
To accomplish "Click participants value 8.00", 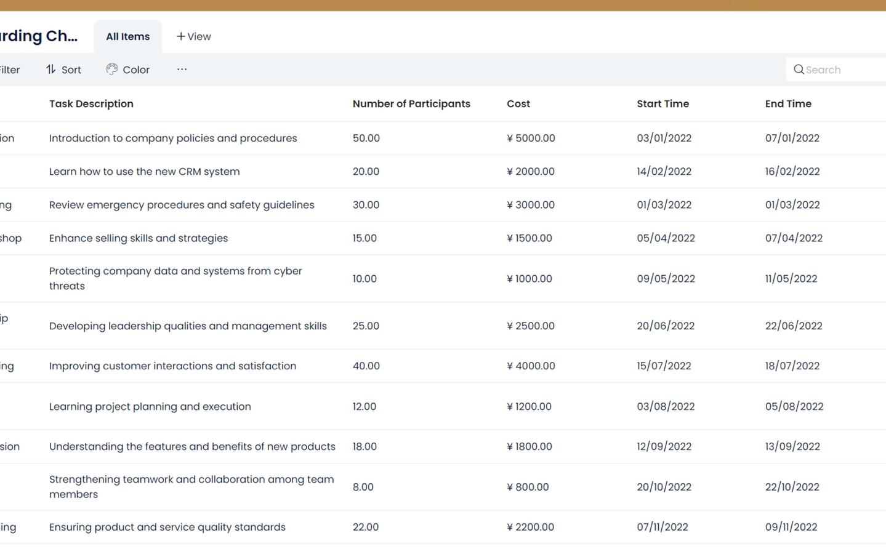I will tap(363, 486).
